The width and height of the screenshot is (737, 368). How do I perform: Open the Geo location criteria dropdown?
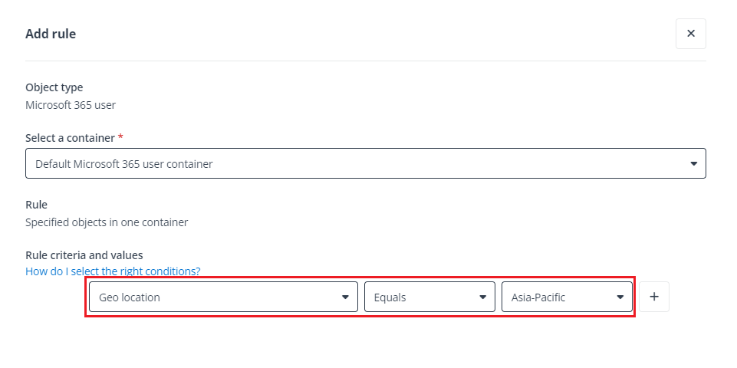[222, 297]
